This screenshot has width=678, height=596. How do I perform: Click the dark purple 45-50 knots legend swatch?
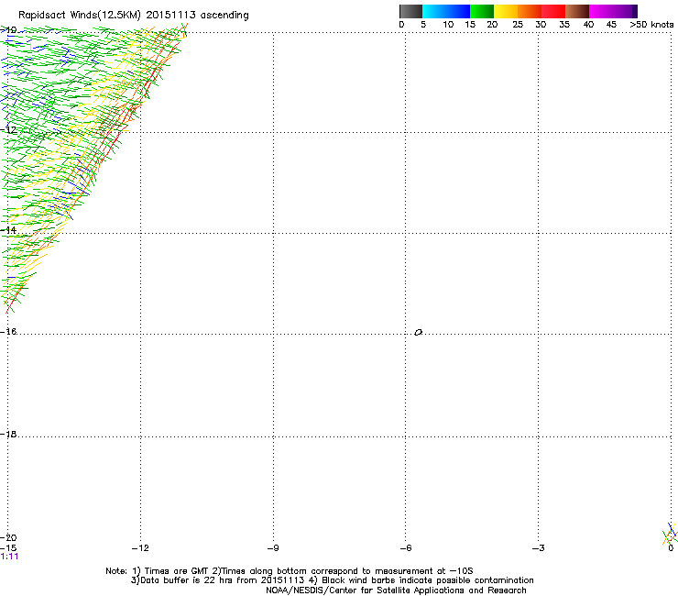(625, 11)
